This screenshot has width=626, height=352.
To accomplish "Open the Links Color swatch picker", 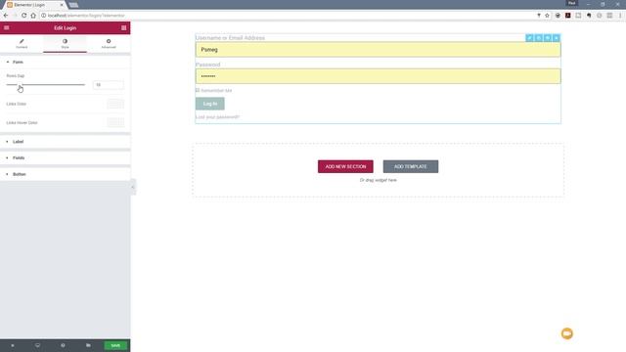I will [x=115, y=104].
